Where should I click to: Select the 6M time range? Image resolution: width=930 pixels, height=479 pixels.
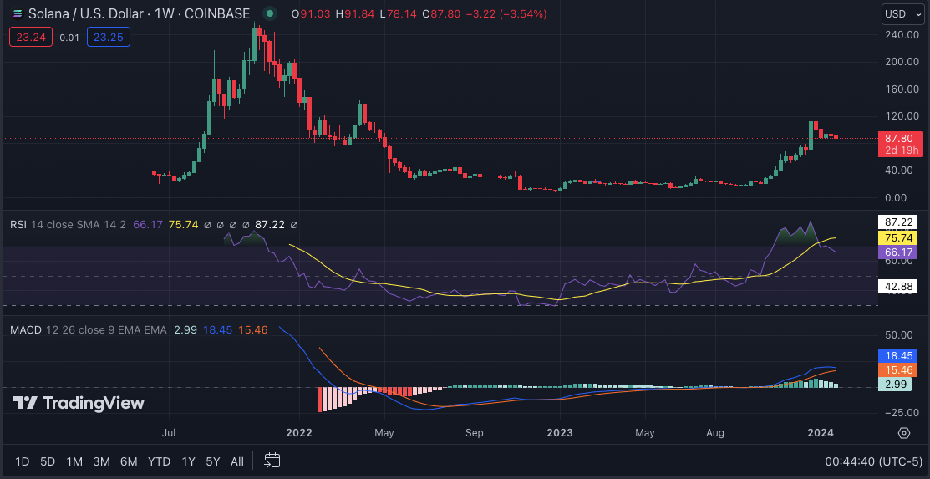[x=129, y=461]
